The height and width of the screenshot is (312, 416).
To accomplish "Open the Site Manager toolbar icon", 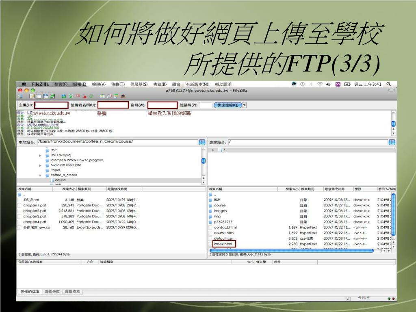I will click(20, 96).
